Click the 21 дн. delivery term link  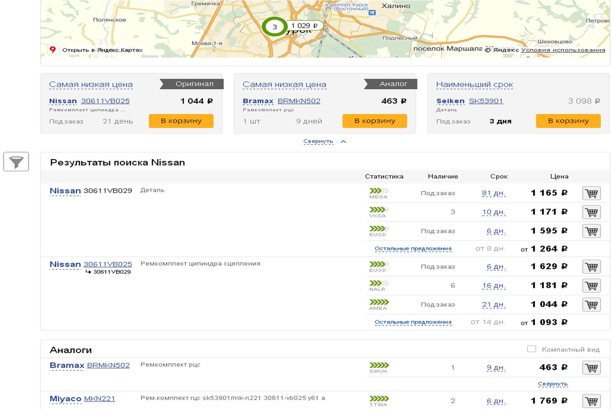pos(494,304)
